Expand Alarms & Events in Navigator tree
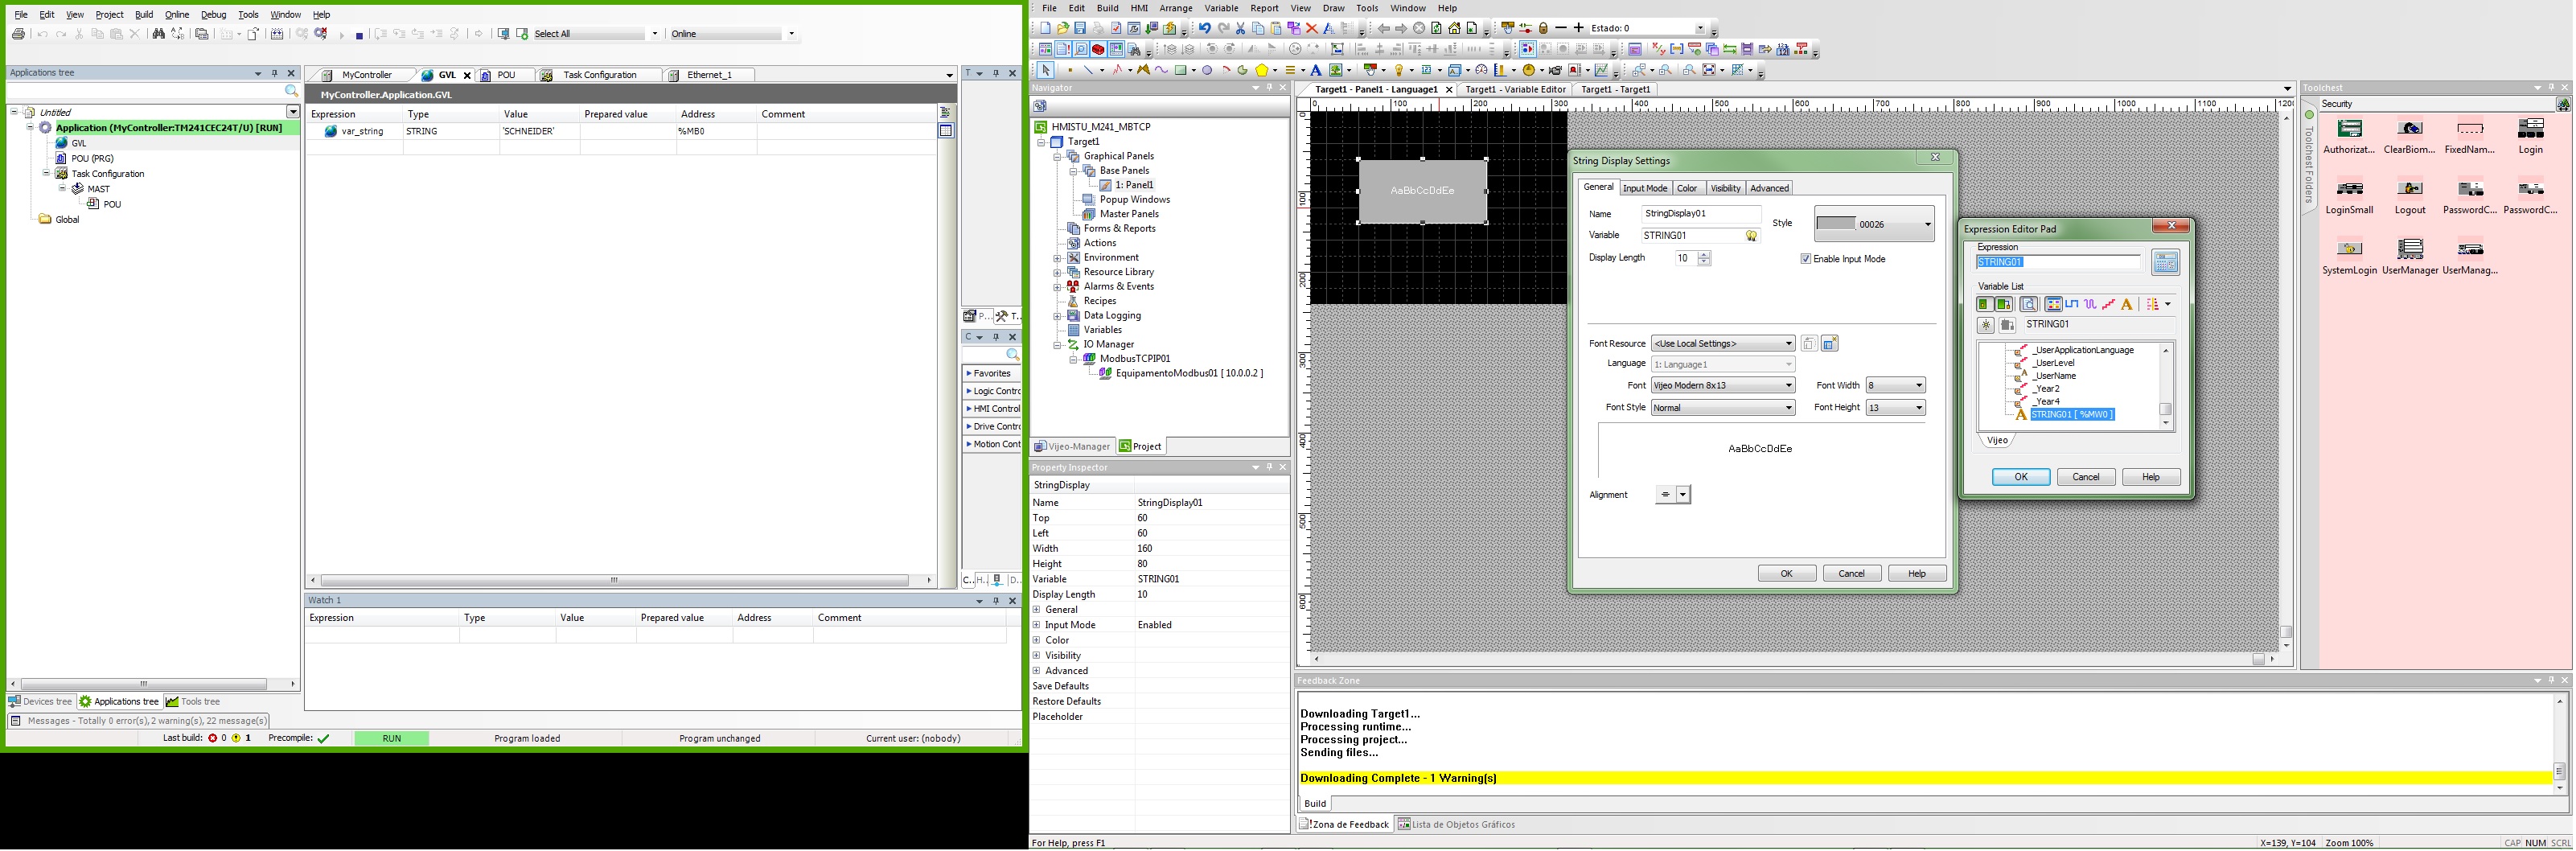Viewport: 2576px width, 851px height. tap(1057, 287)
